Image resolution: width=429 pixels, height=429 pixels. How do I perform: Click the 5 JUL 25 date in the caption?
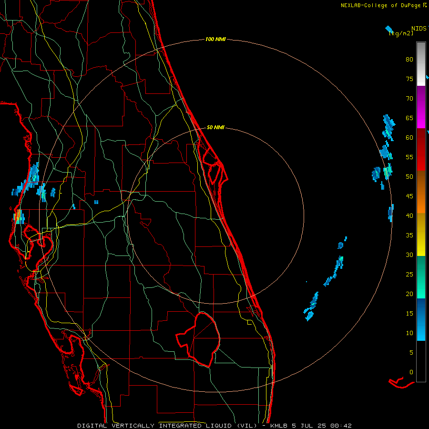coord(309,426)
